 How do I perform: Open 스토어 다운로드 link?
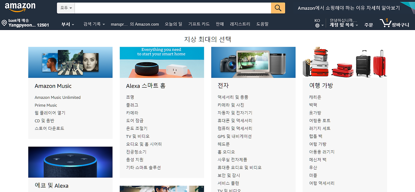(49, 128)
